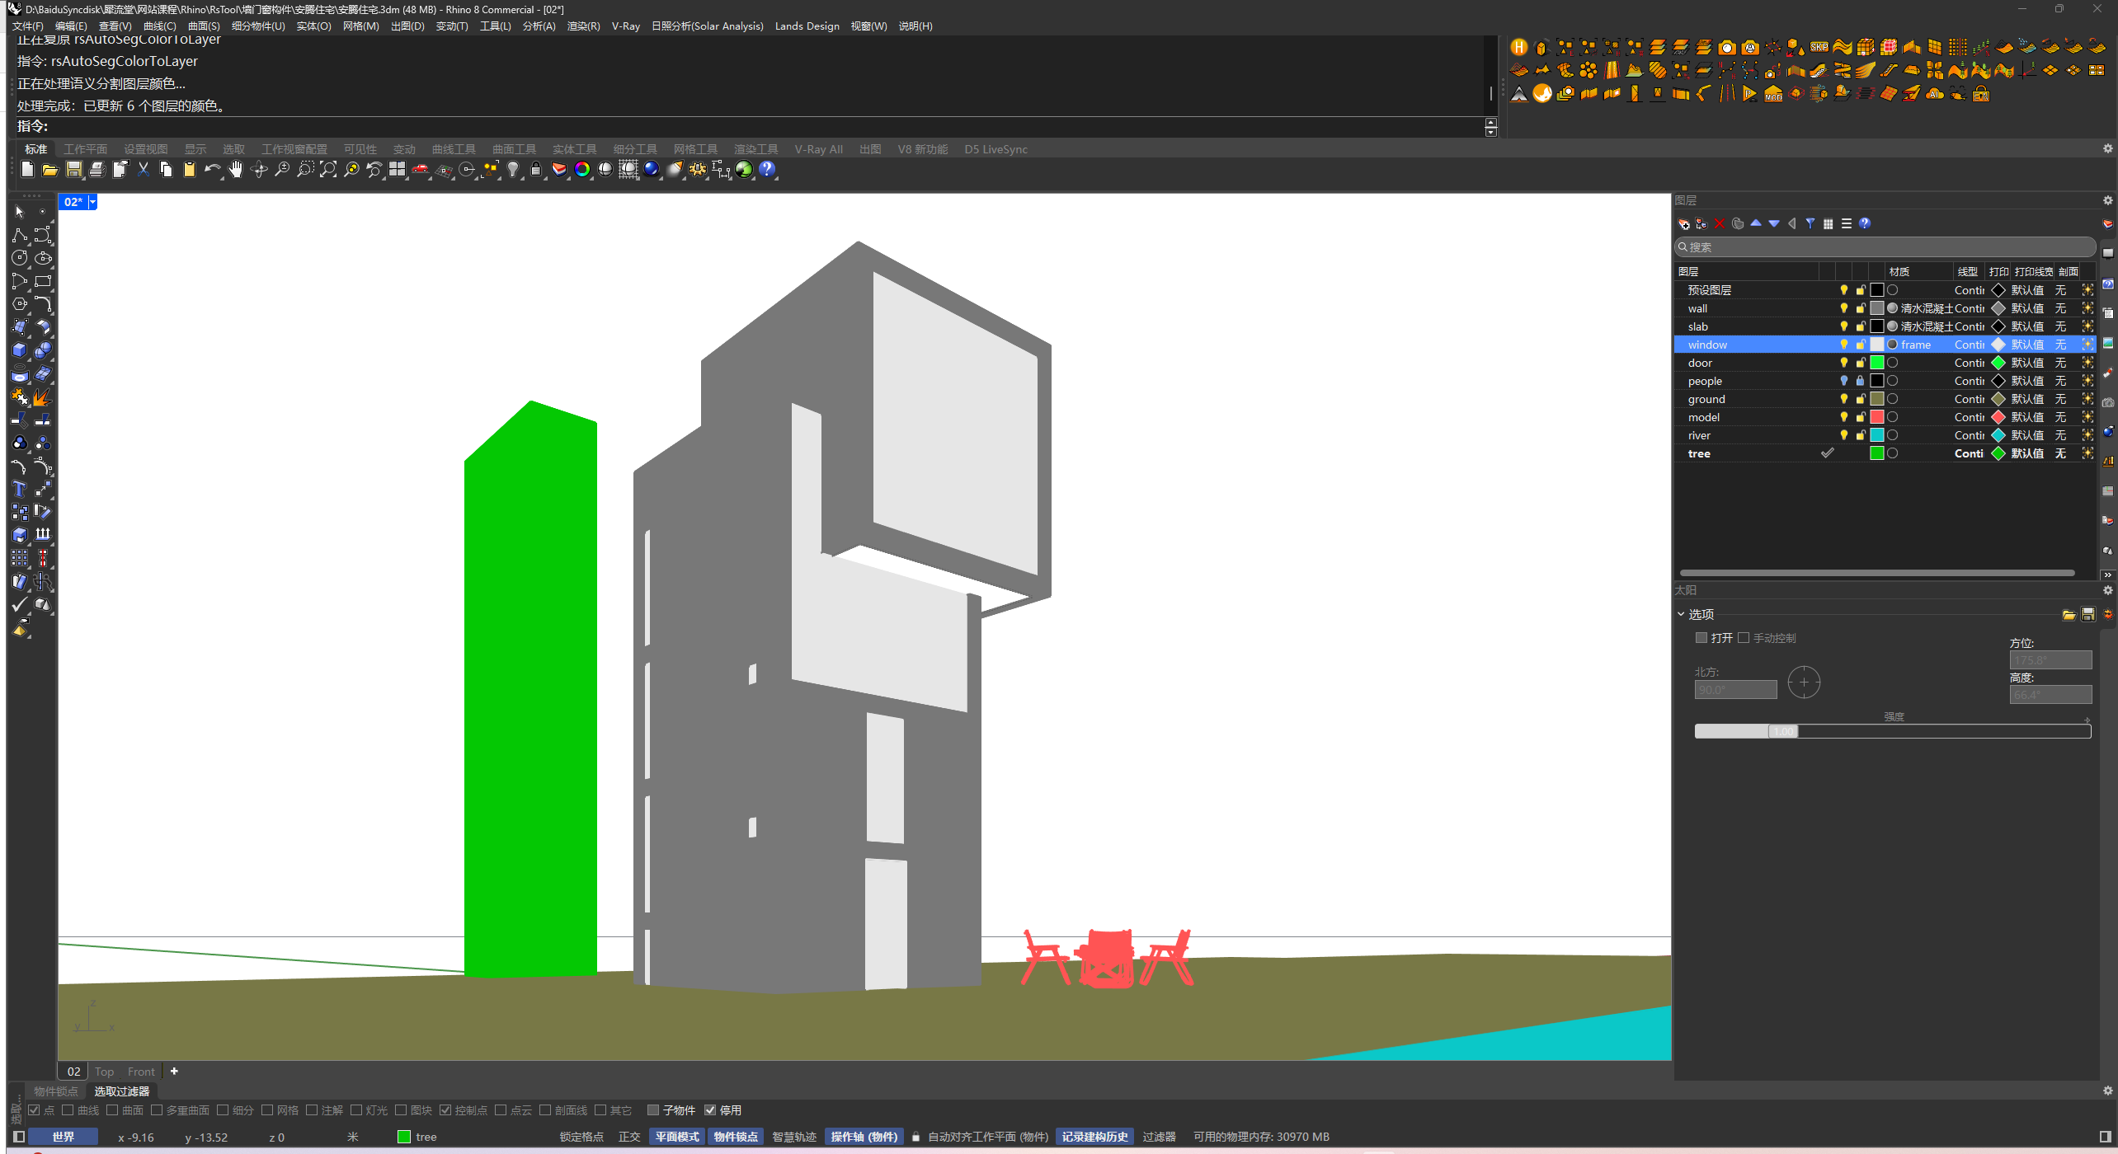
Task: Switch to the 实体工具 toolbar tab
Action: 574,149
